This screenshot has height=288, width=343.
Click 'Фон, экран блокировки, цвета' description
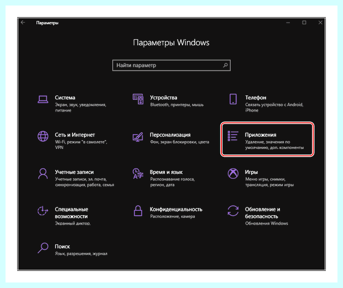(180, 142)
